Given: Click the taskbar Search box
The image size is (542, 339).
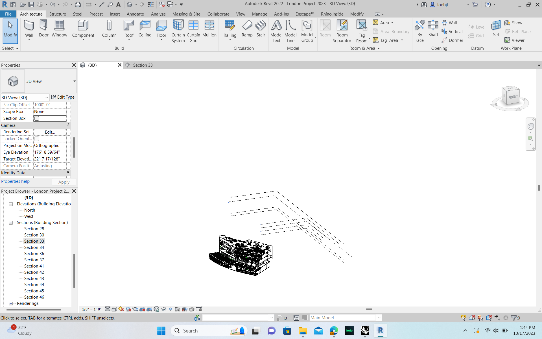Looking at the screenshot, I should click(x=209, y=331).
